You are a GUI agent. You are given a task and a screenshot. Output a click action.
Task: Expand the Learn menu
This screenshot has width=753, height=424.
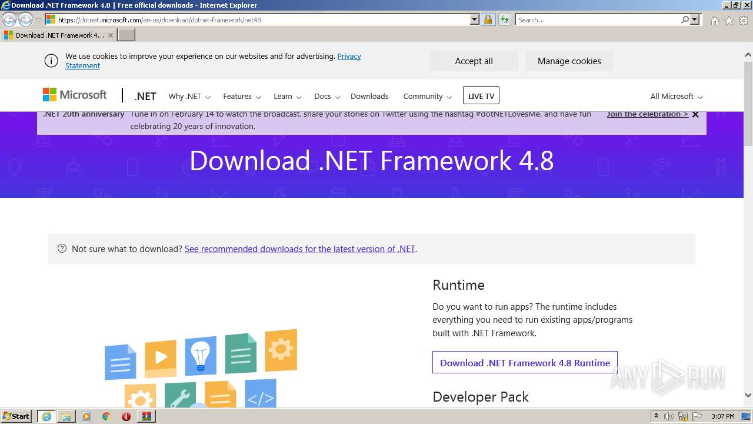pos(288,97)
